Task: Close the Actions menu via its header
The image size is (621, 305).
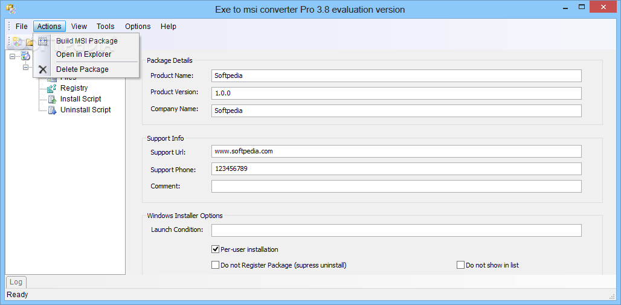Action: pyautogui.click(x=50, y=27)
